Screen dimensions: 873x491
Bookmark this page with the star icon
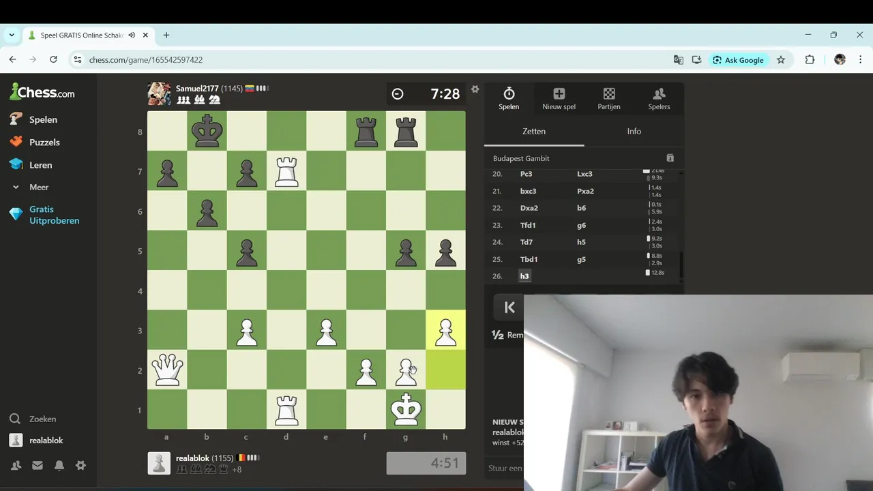click(781, 60)
